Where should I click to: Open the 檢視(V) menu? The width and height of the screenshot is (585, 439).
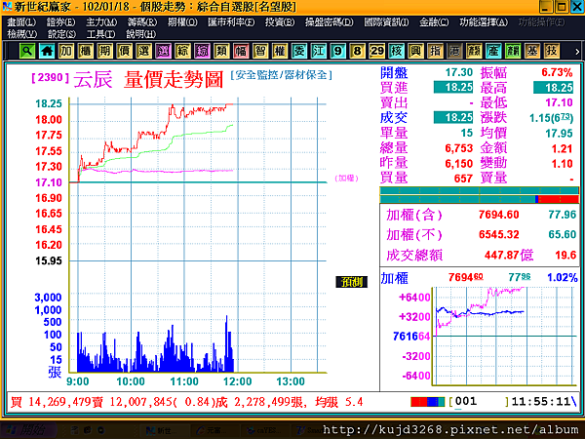point(22,34)
